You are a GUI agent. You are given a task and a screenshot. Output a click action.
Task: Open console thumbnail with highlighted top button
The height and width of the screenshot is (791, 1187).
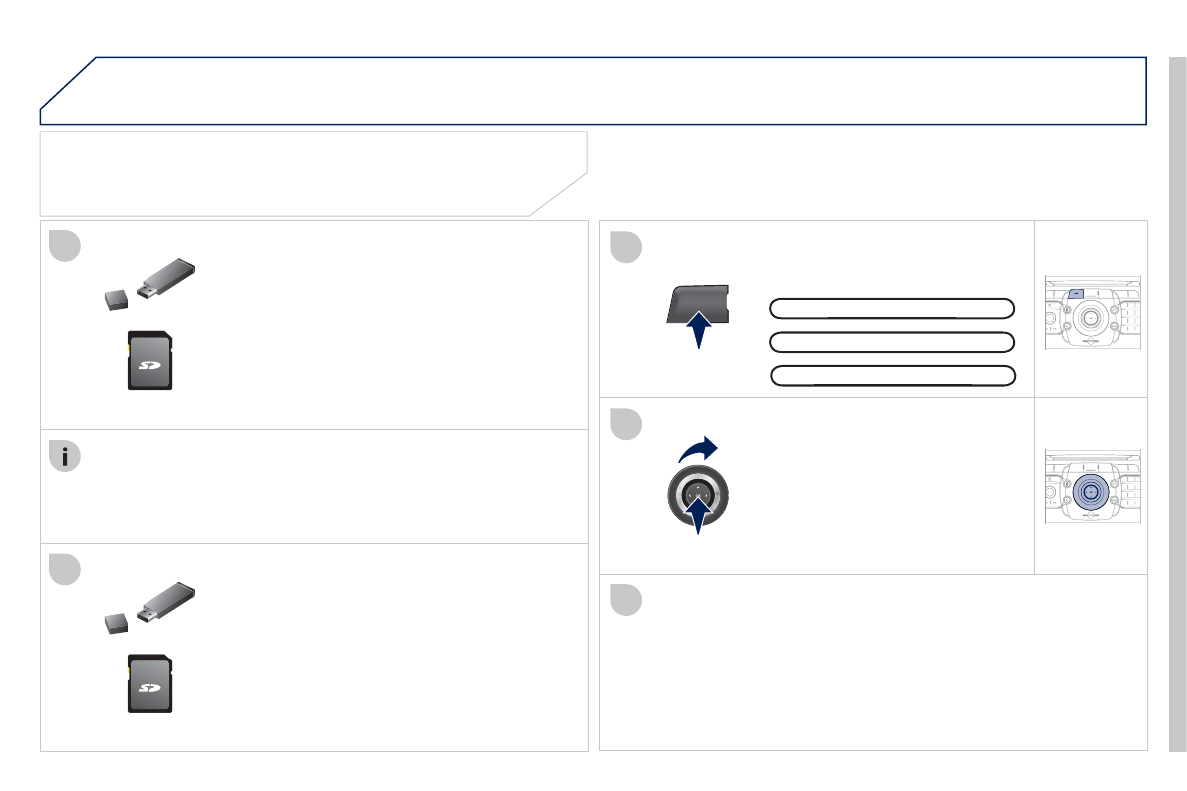click(1091, 314)
